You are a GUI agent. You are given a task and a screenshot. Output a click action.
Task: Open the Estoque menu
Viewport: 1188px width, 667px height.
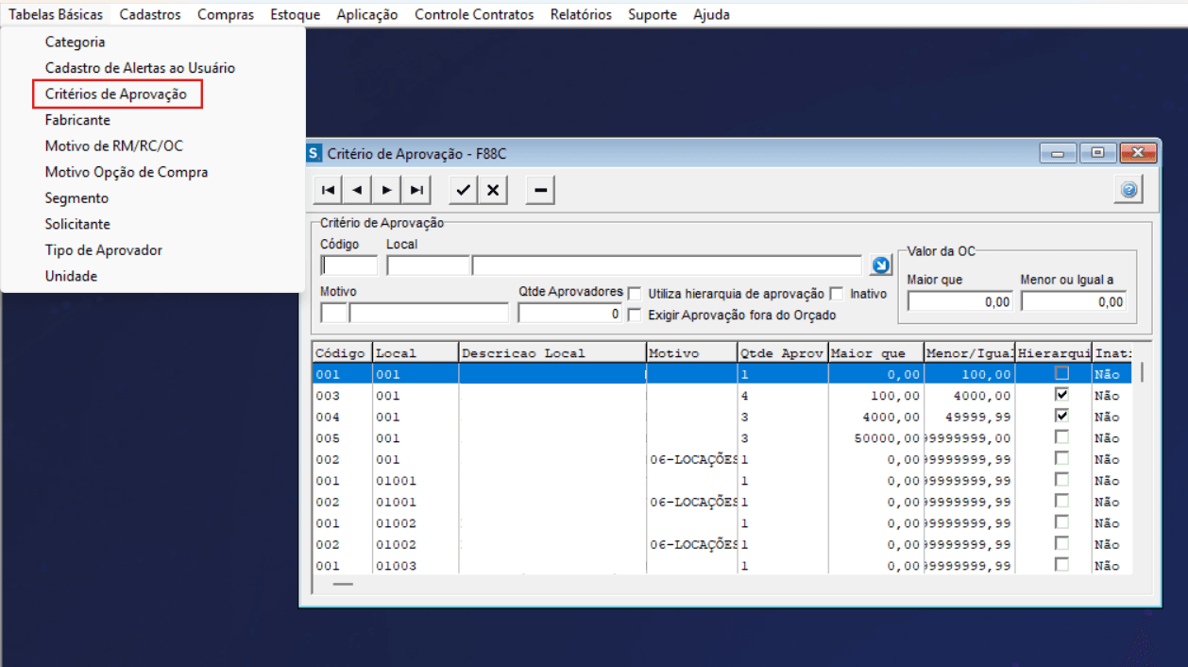pos(295,14)
